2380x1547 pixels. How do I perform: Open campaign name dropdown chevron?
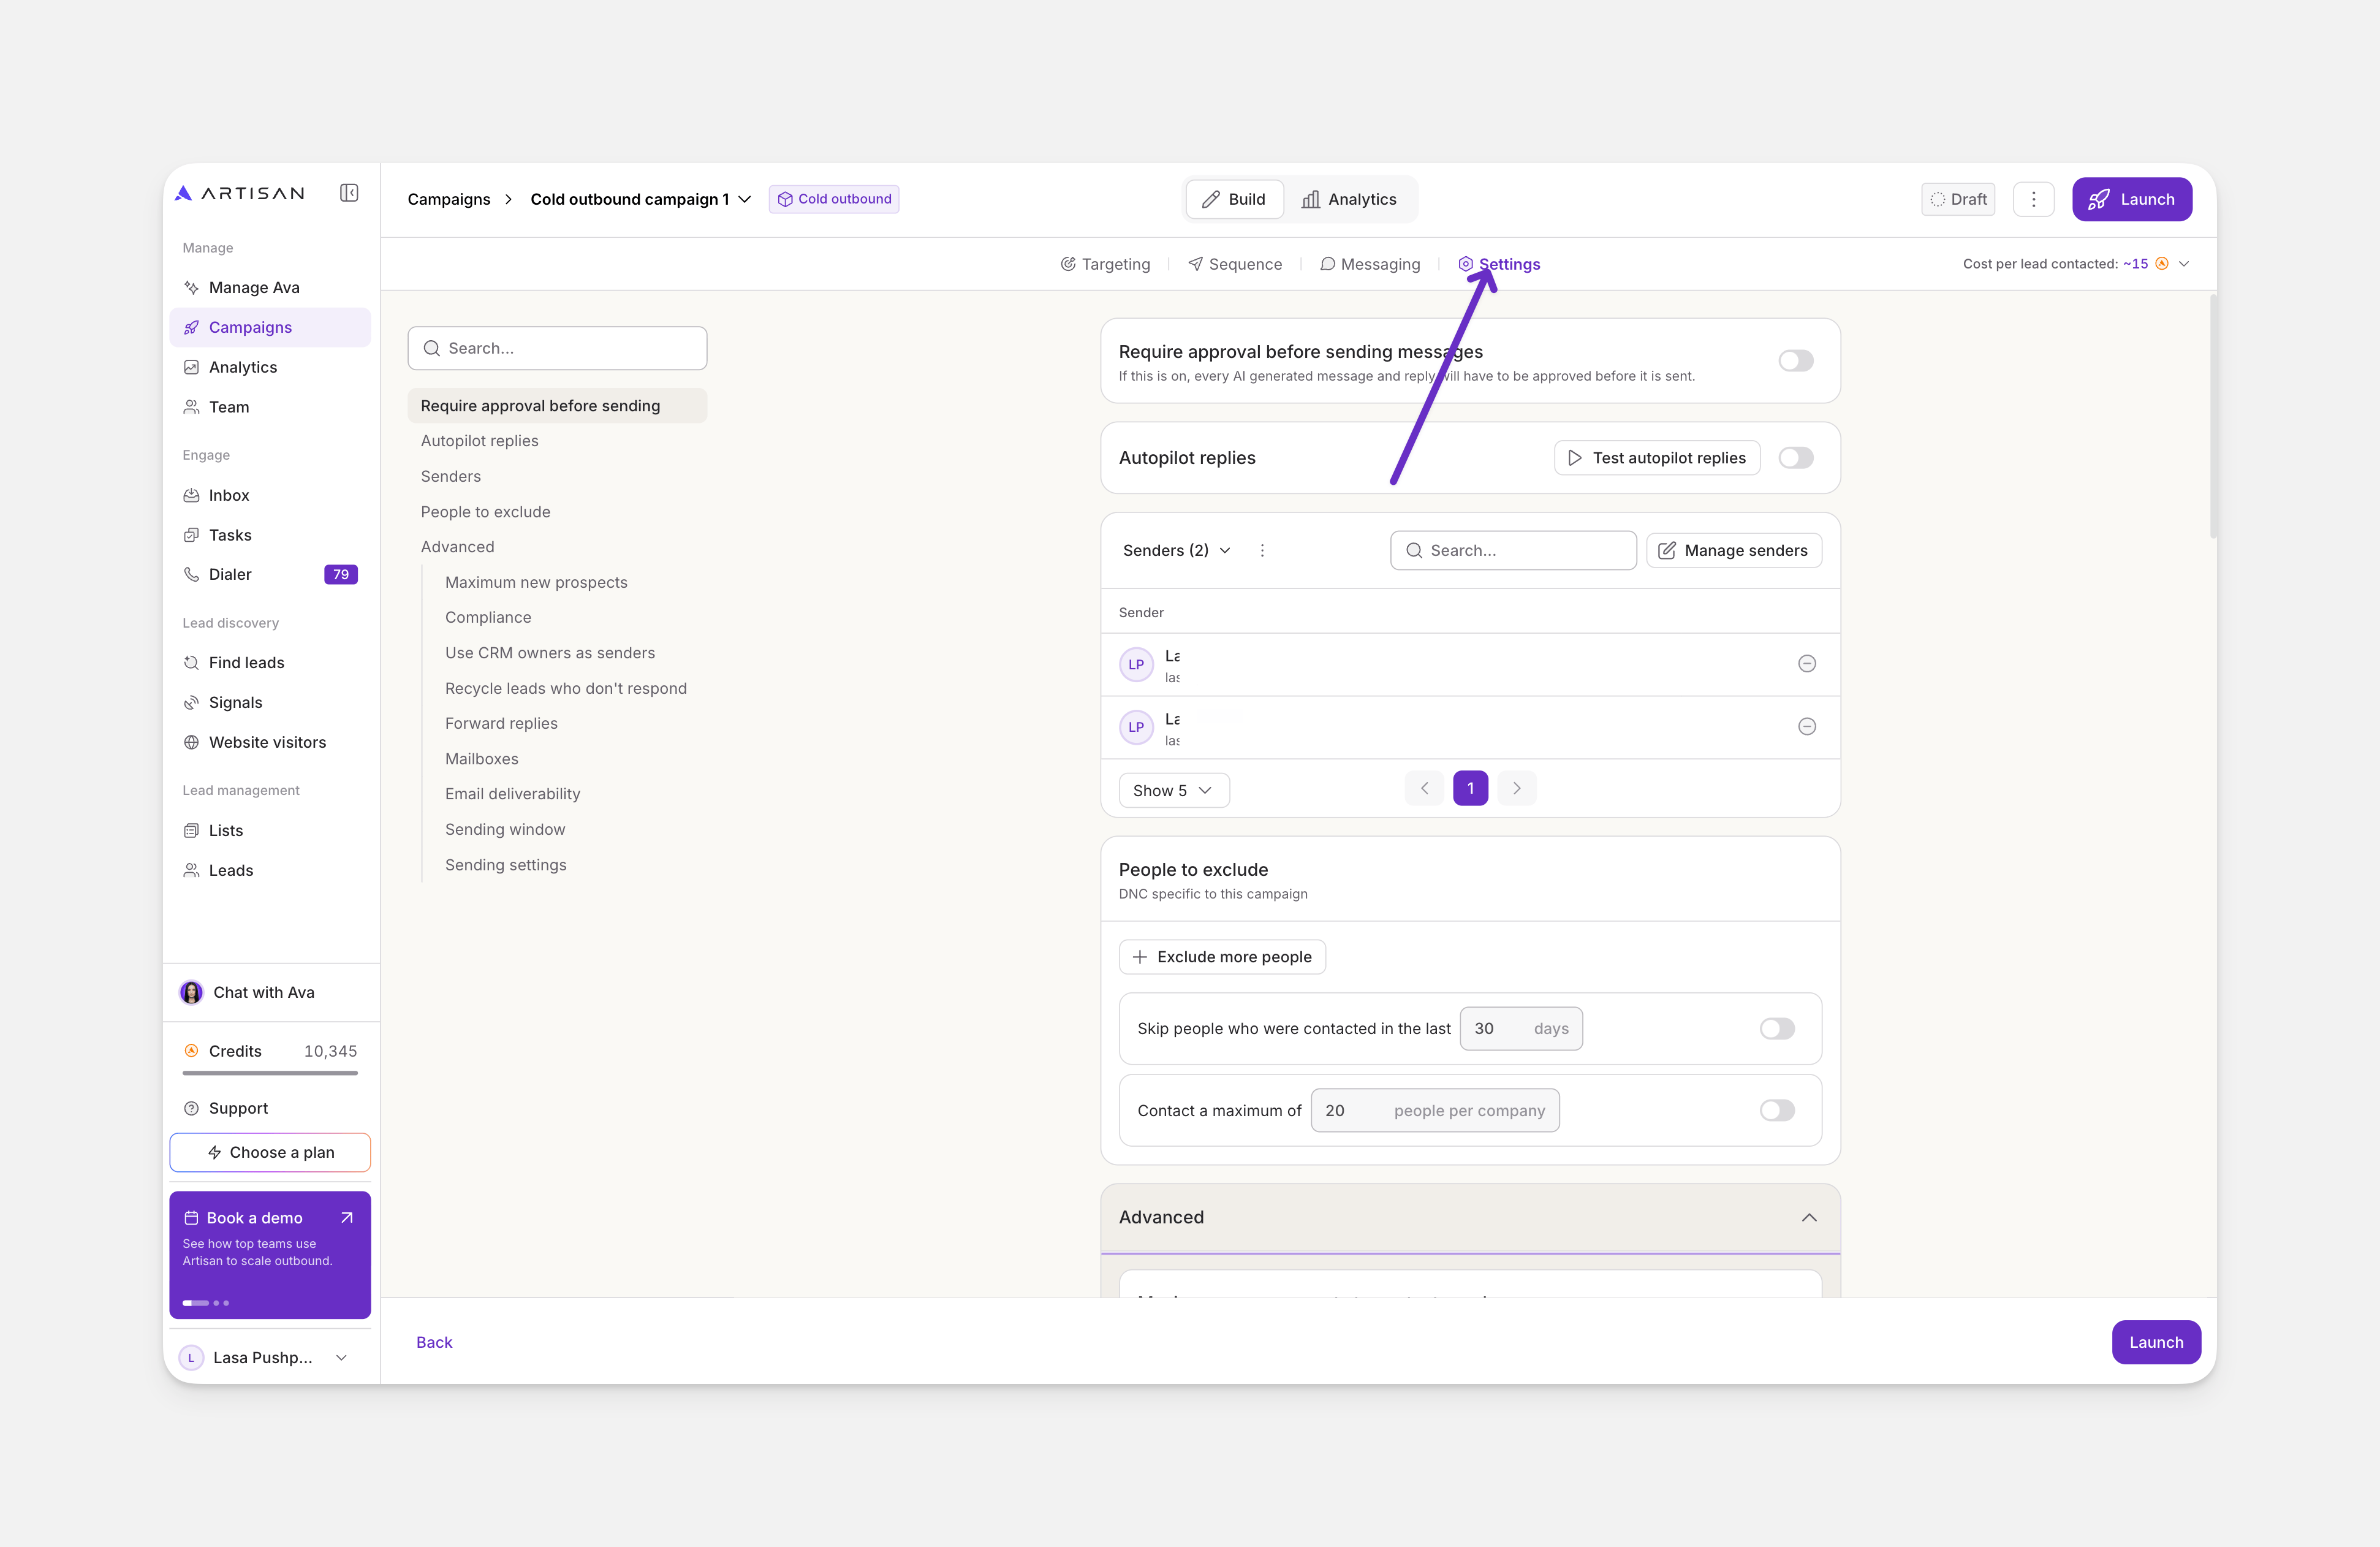(745, 199)
